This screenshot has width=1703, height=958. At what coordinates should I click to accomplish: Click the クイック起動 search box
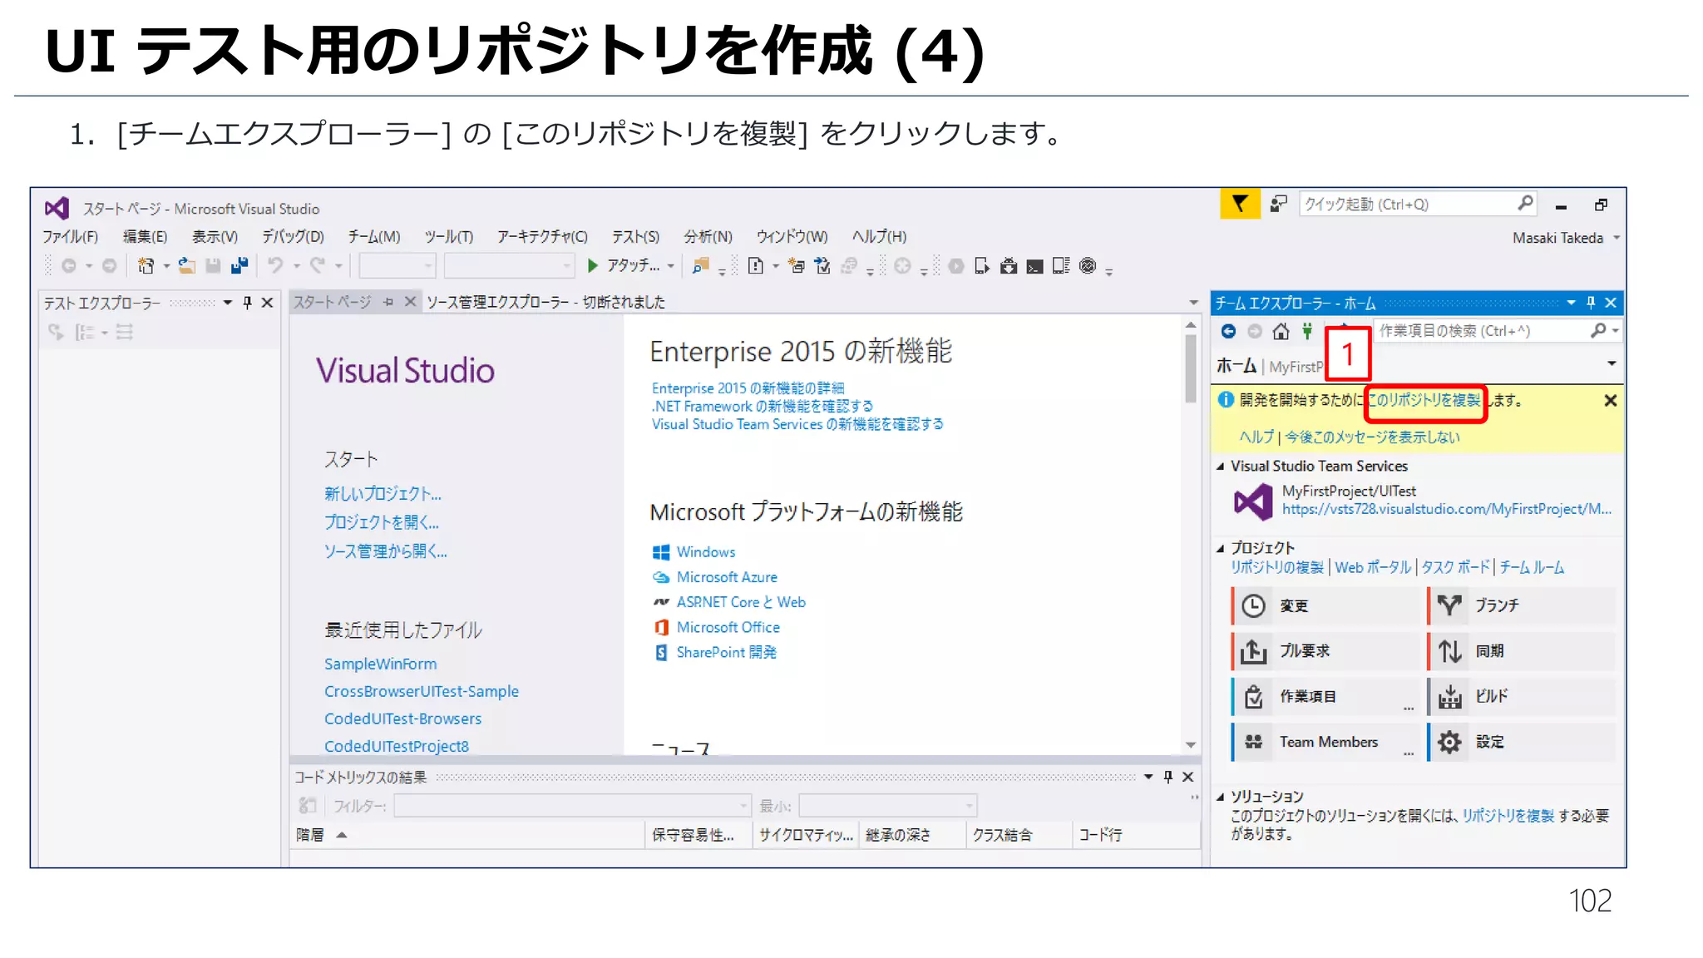pyautogui.click(x=1416, y=204)
